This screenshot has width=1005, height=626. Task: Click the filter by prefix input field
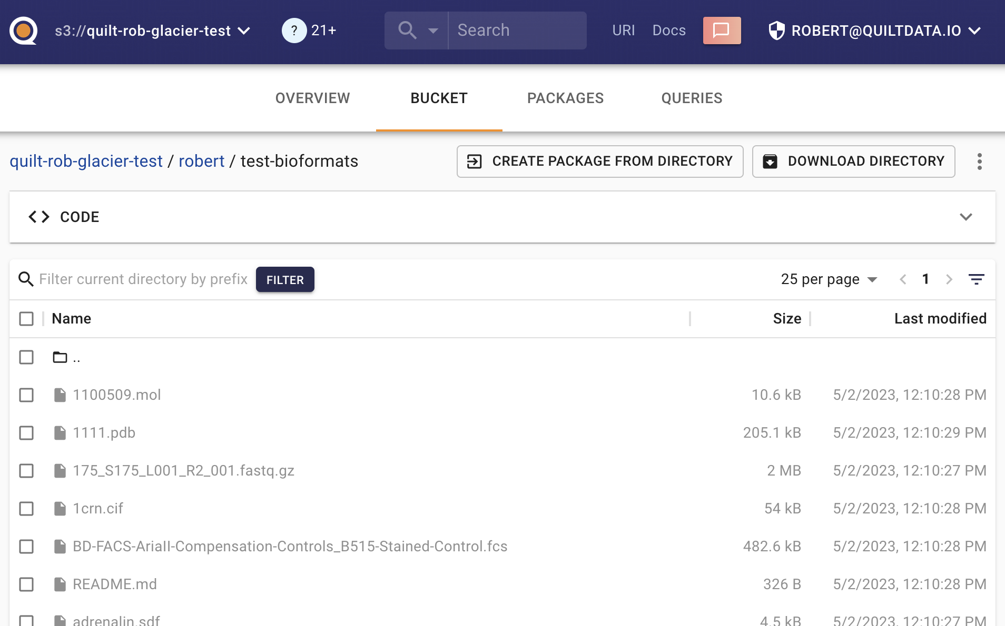[143, 279]
